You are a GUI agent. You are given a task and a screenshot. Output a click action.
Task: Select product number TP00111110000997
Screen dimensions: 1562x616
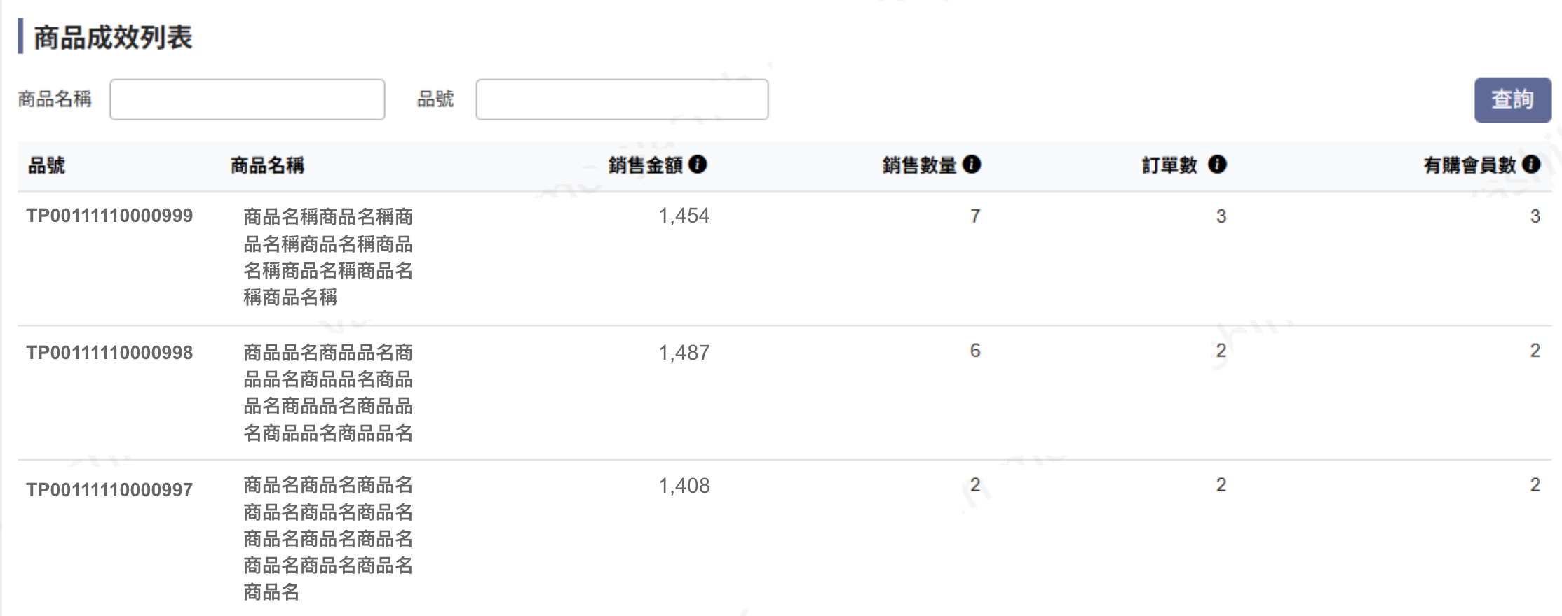(109, 490)
